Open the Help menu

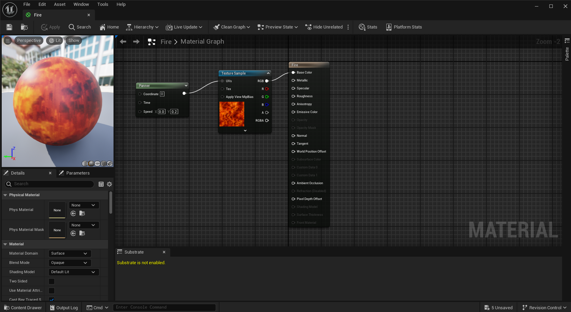coord(121,4)
